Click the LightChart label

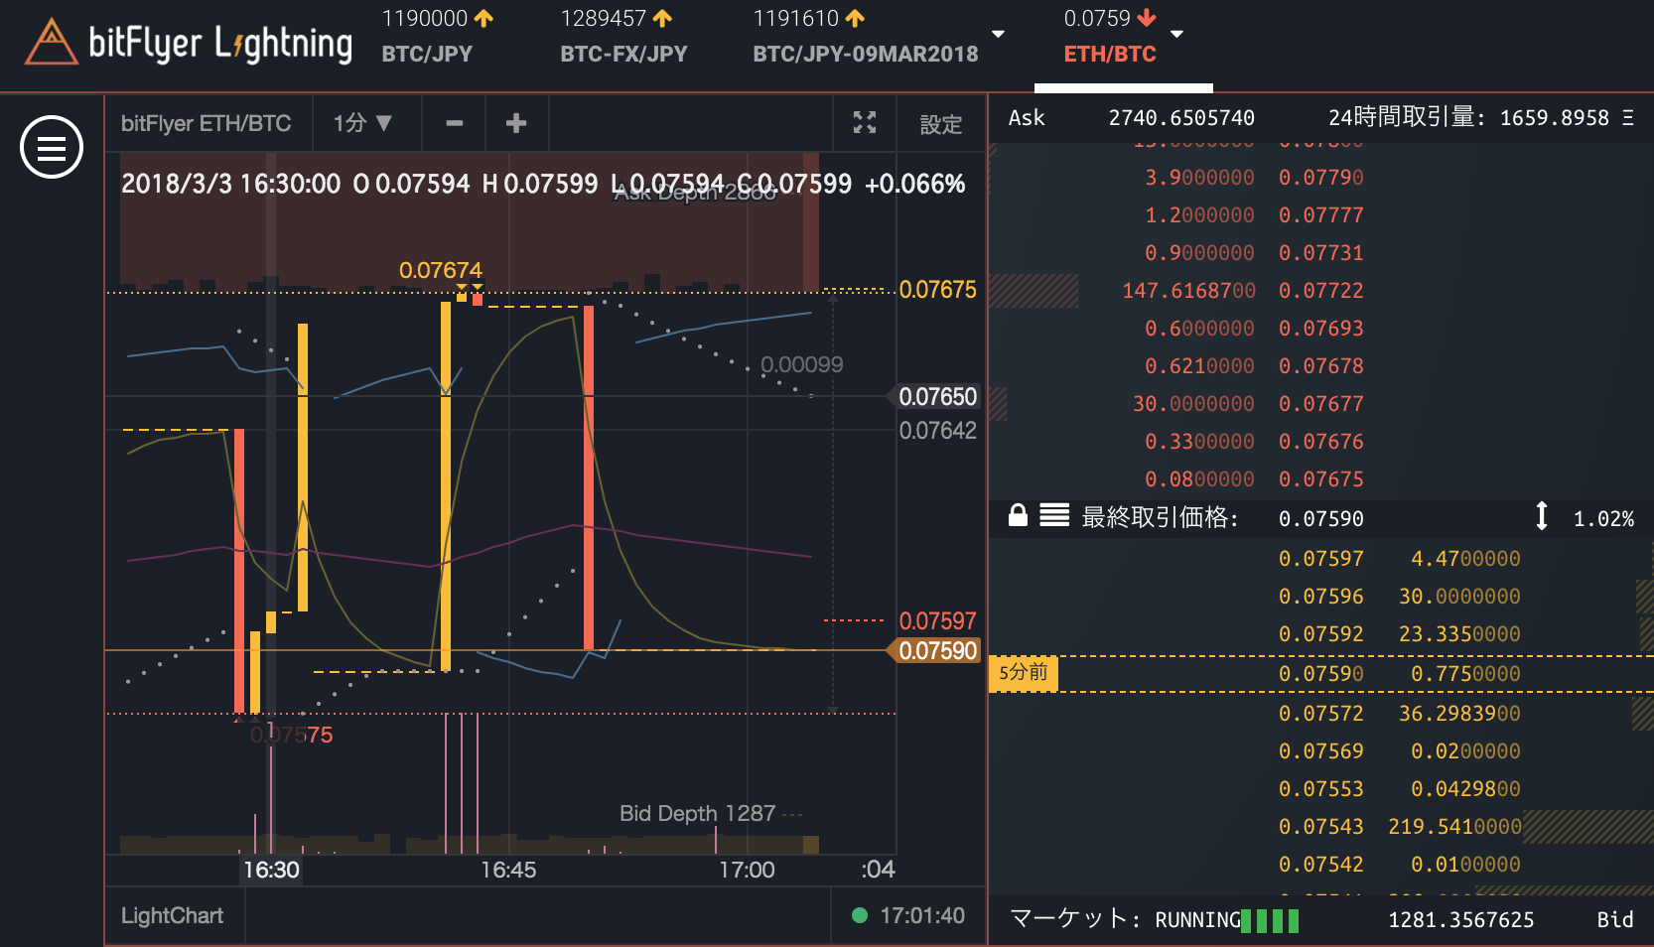click(172, 915)
